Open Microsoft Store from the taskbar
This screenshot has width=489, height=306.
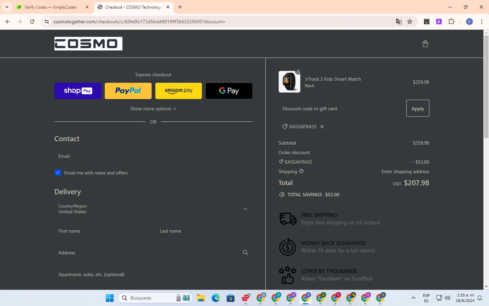[x=230, y=298]
